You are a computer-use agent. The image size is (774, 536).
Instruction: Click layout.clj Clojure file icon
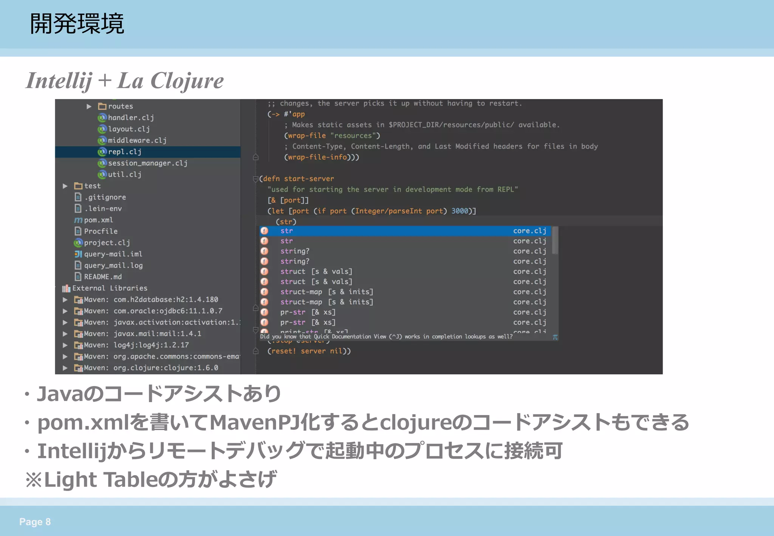(x=102, y=129)
